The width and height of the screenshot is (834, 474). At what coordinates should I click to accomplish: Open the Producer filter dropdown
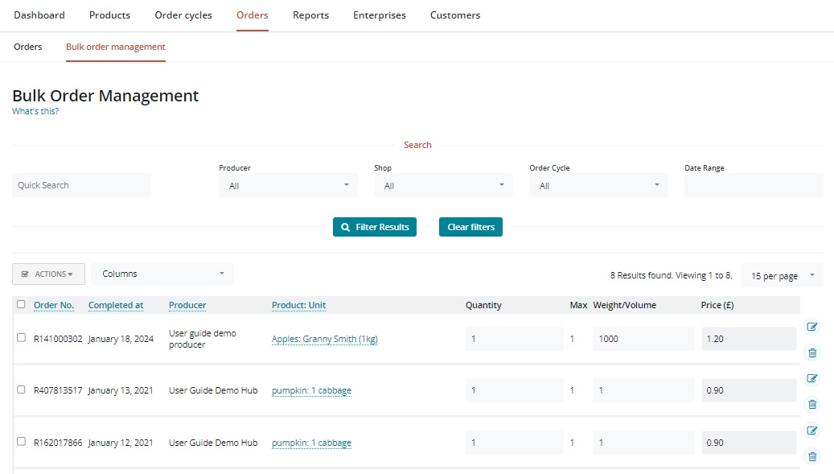coord(288,185)
